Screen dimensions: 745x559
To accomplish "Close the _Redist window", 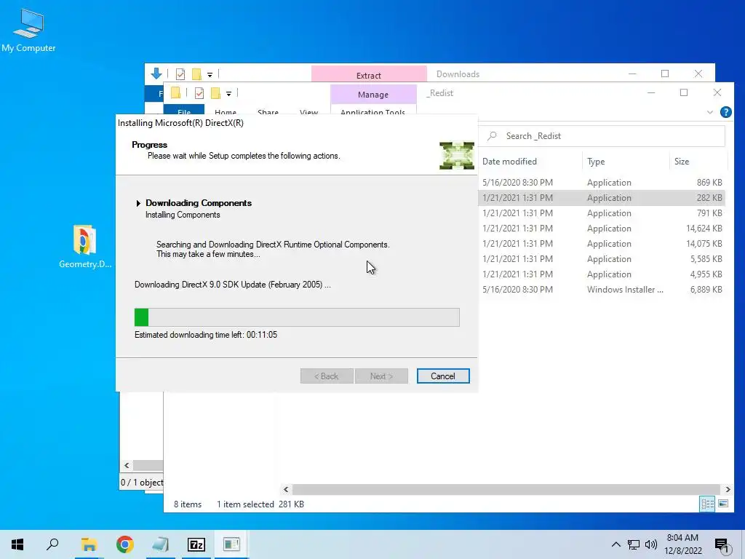I will 717,92.
